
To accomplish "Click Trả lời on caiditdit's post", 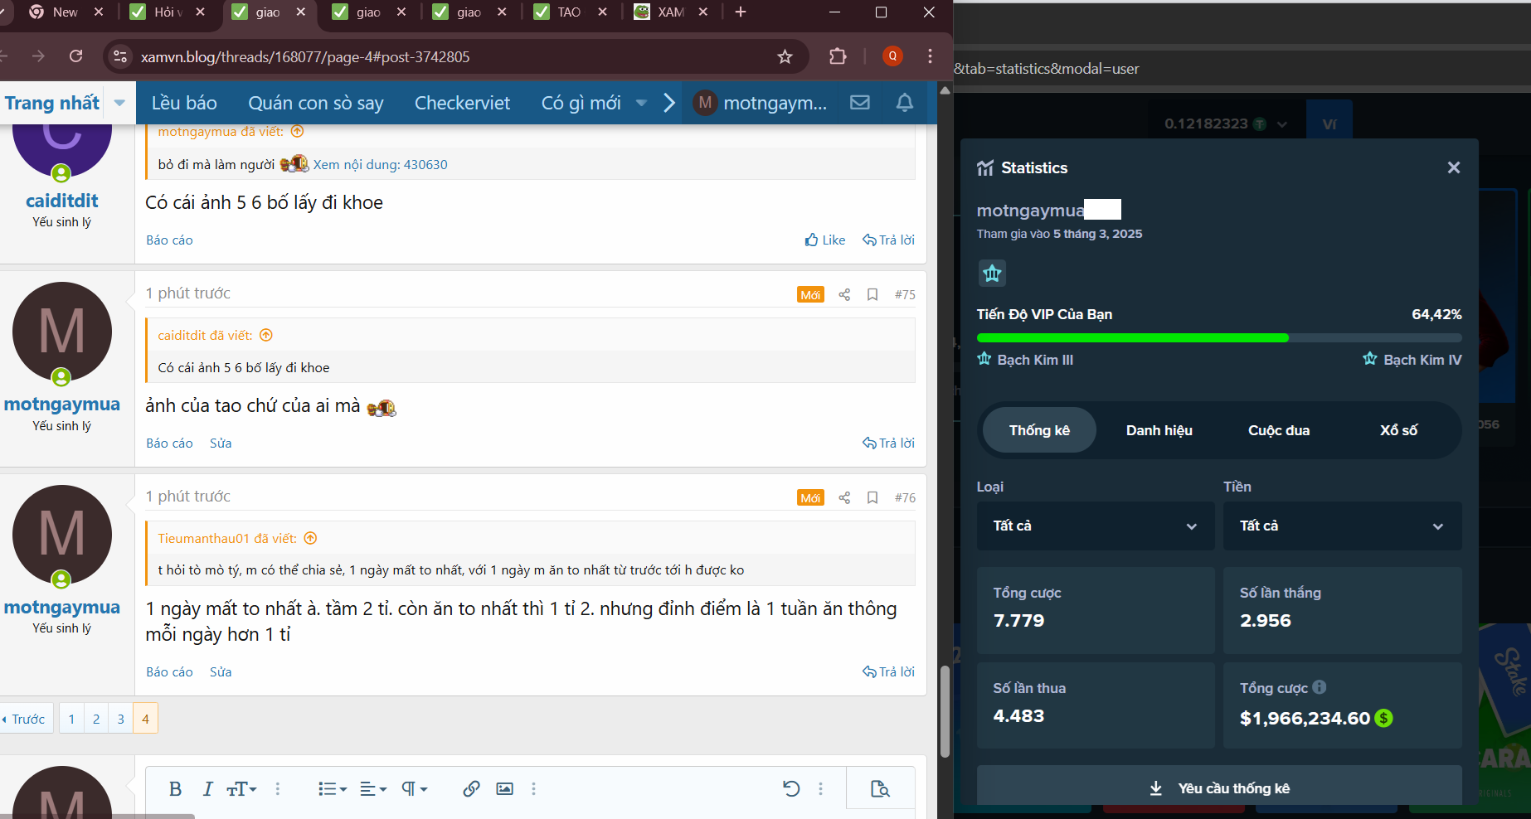I will (888, 240).
